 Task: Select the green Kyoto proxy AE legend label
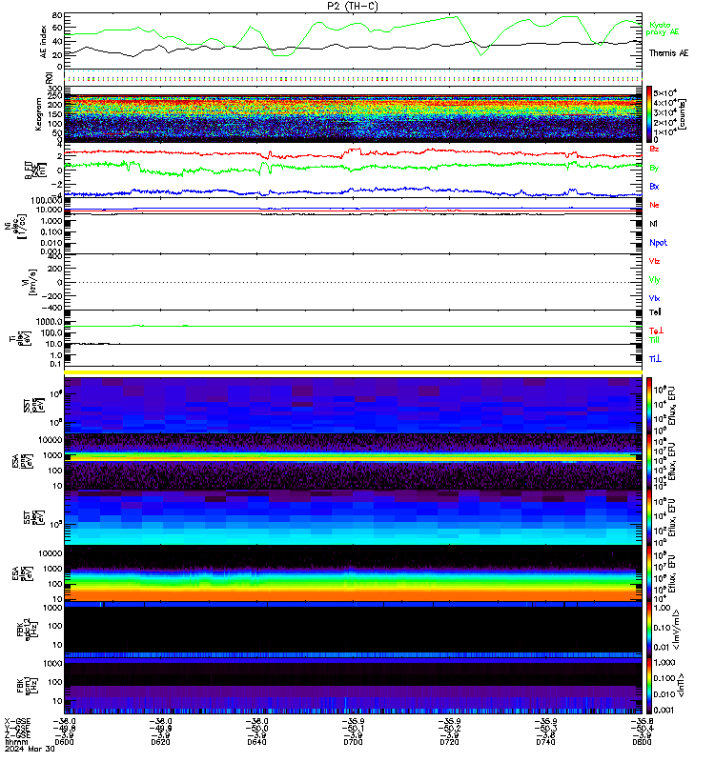tap(662, 29)
